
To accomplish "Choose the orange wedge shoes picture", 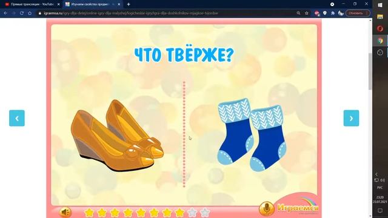I will coord(117,135).
